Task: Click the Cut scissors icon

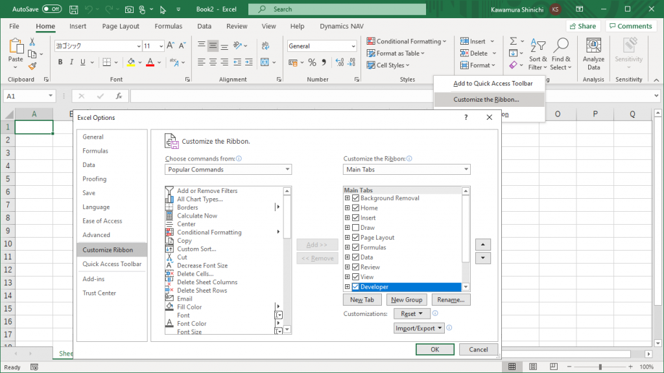Action: point(32,42)
